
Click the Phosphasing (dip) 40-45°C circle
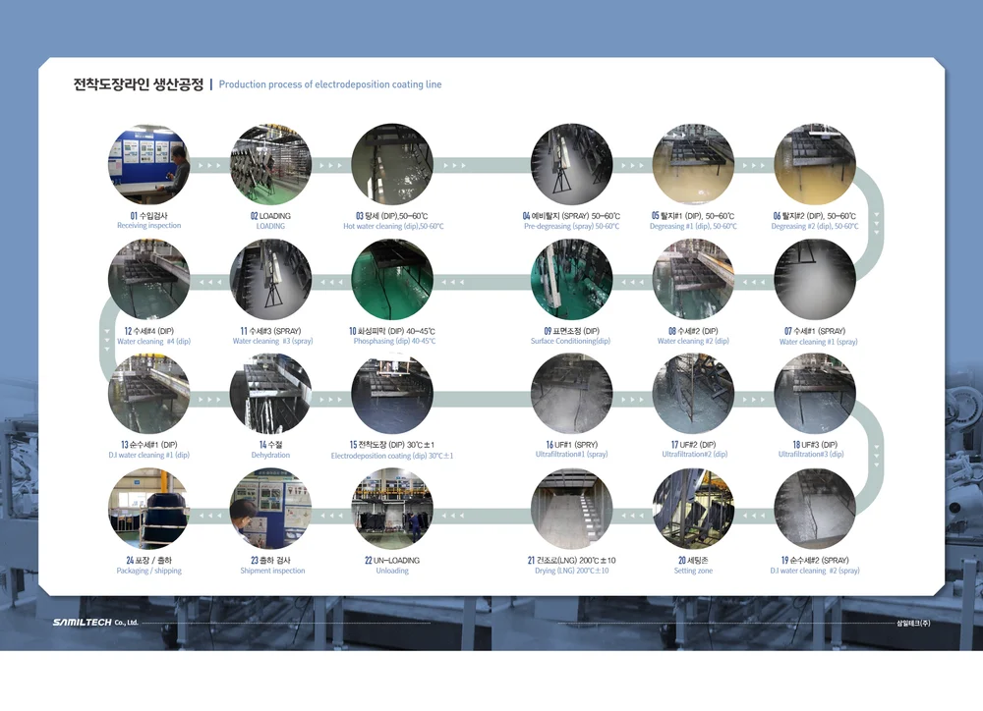tap(392, 278)
